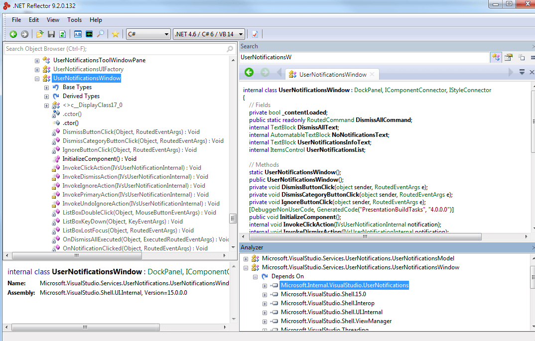Viewport: 535px width, 341px height.
Task: Click the AutomatableTextBlock type link
Action: (x=300, y=135)
